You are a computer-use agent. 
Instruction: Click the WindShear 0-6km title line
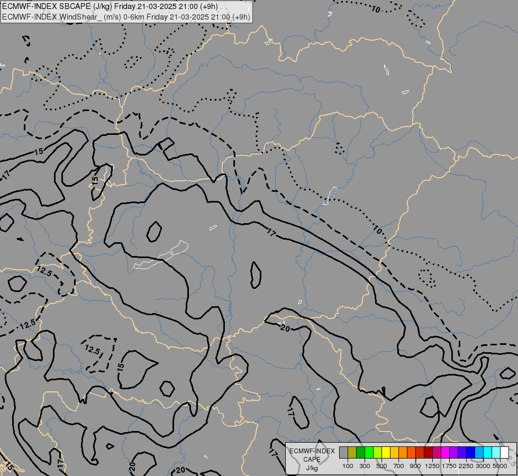[x=126, y=17]
